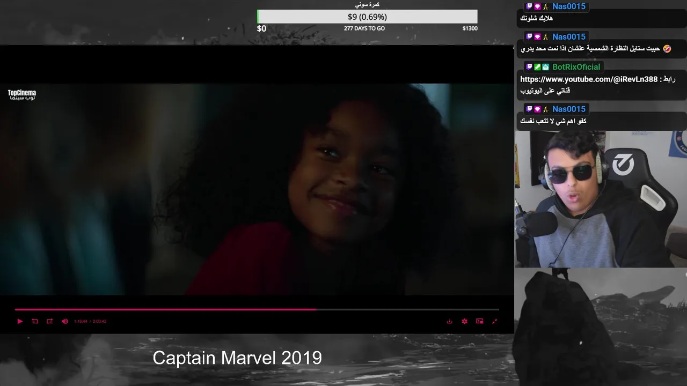The height and width of the screenshot is (386, 687).
Task: Play the Captain Marvel video
Action: (20, 321)
